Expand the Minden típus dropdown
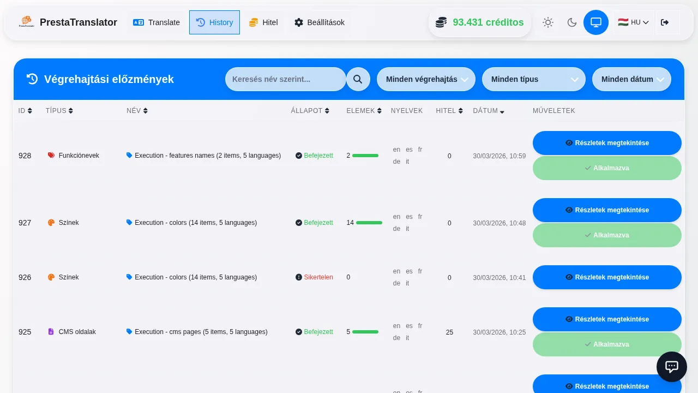The image size is (698, 393). click(x=533, y=79)
